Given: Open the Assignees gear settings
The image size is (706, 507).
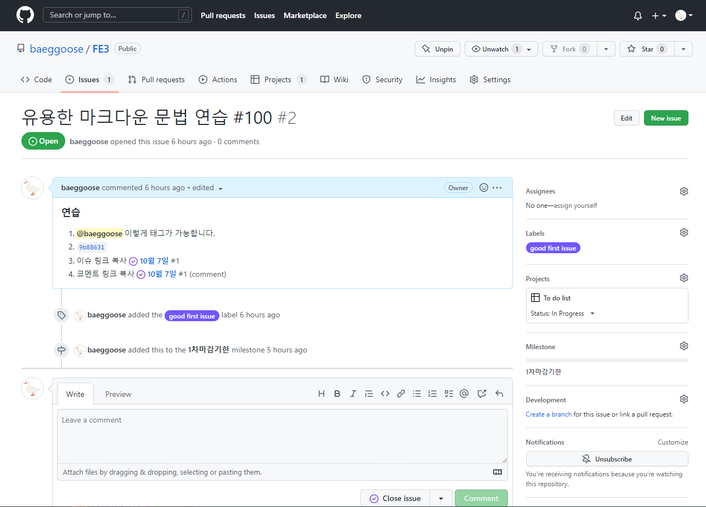Looking at the screenshot, I should coord(684,191).
